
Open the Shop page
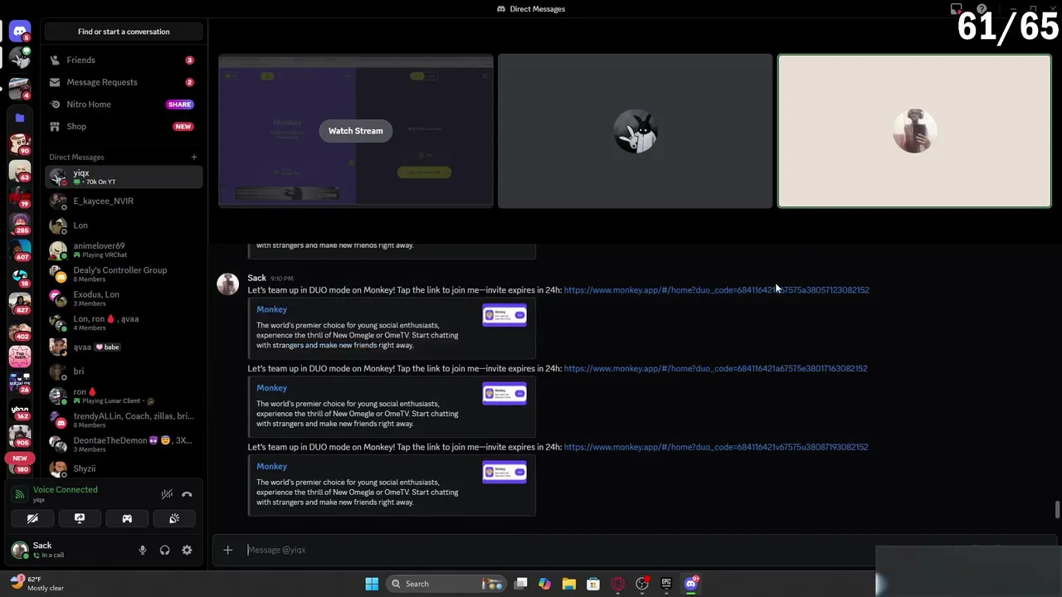tap(124, 126)
